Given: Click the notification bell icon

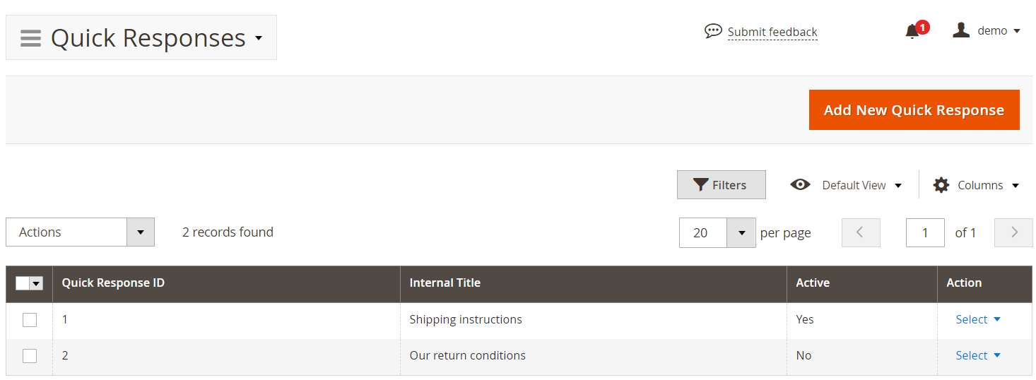Looking at the screenshot, I should pyautogui.click(x=912, y=32).
